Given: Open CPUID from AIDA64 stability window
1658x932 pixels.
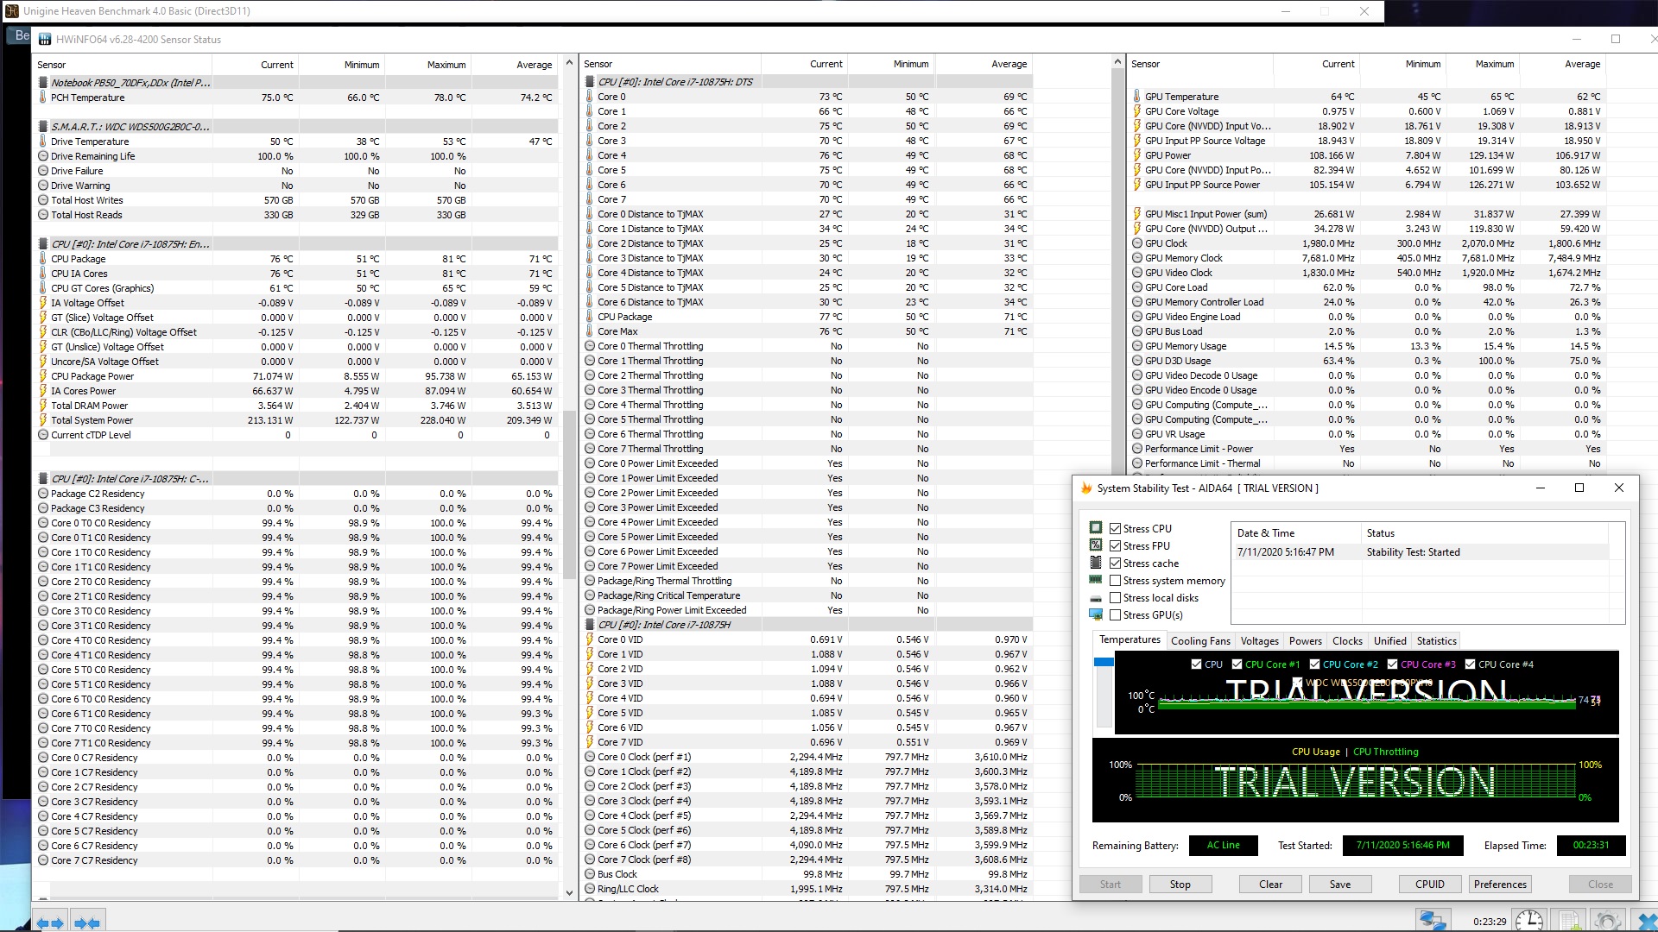Looking at the screenshot, I should (1430, 885).
